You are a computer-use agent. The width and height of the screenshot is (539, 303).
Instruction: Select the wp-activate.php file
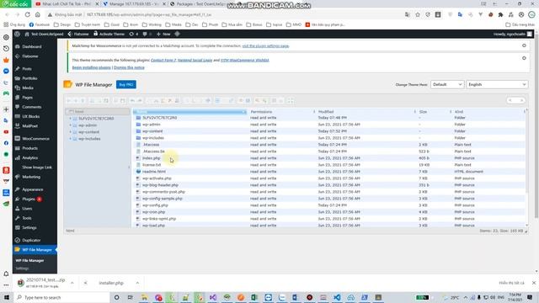(x=157, y=178)
